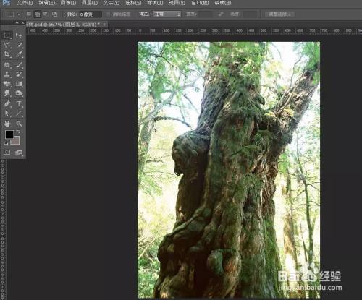Activate the Gradient tool
Viewport: 362px width, 300px height.
[19, 84]
